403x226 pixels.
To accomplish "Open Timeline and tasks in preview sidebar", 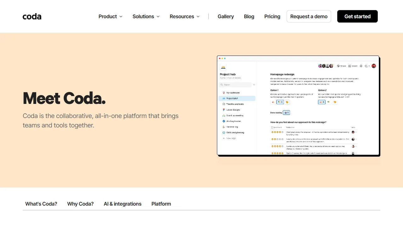I will pos(233,104).
